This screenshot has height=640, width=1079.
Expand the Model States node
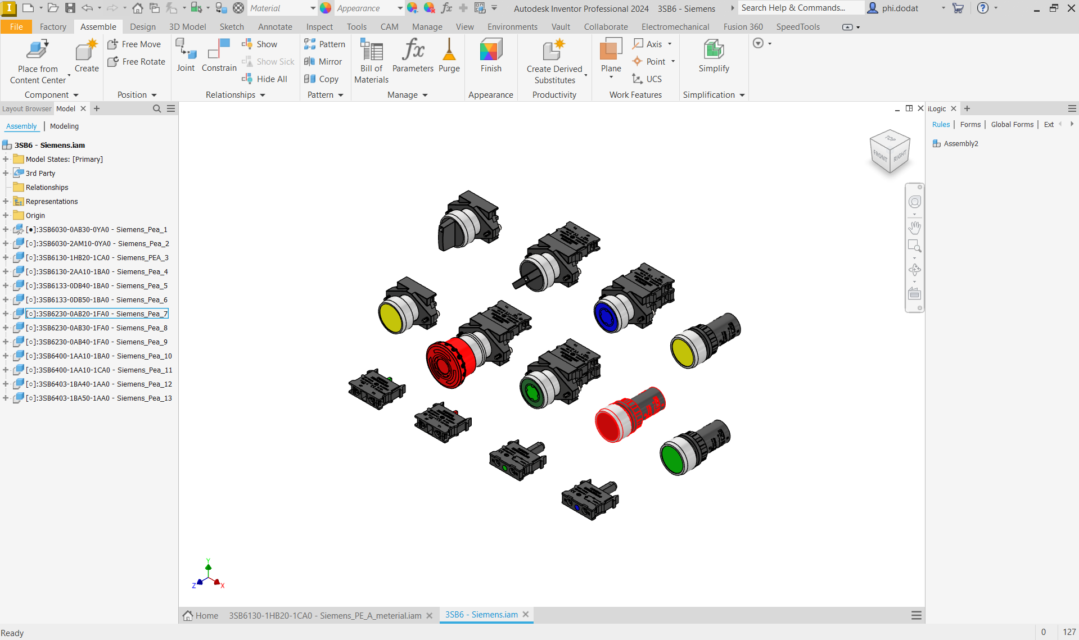(x=6, y=160)
